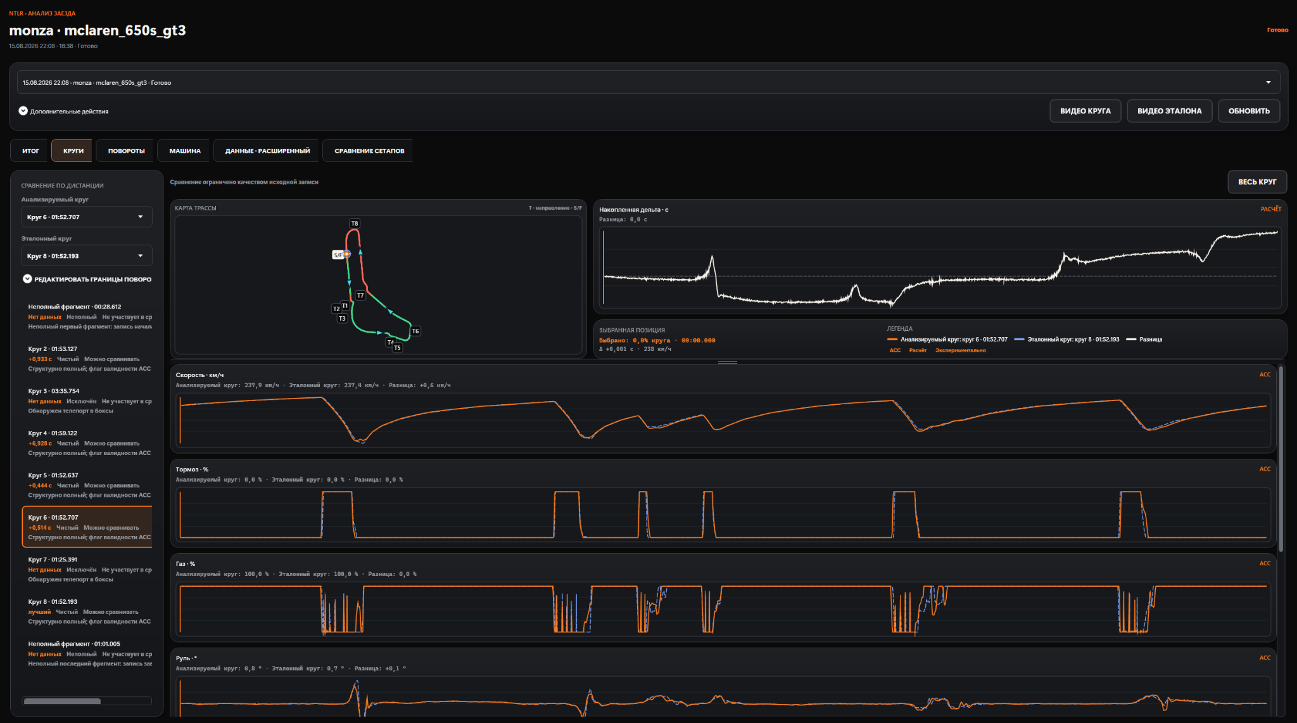
Task: Click the horizontal scrollbar in lap list
Action: point(62,701)
